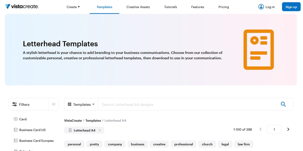Viewport: 303px width, 151px height.
Task: Click the VistaCreate logo
Action: click(22, 7)
